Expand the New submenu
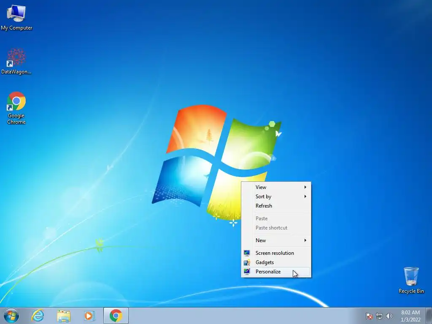 (276, 240)
